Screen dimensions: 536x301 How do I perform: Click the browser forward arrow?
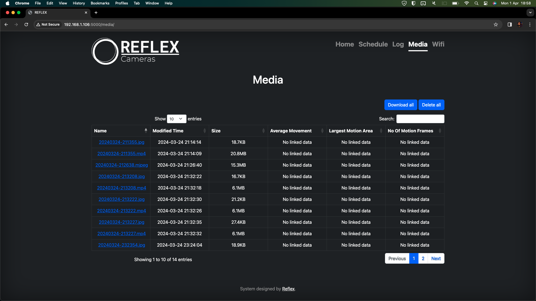point(16,25)
